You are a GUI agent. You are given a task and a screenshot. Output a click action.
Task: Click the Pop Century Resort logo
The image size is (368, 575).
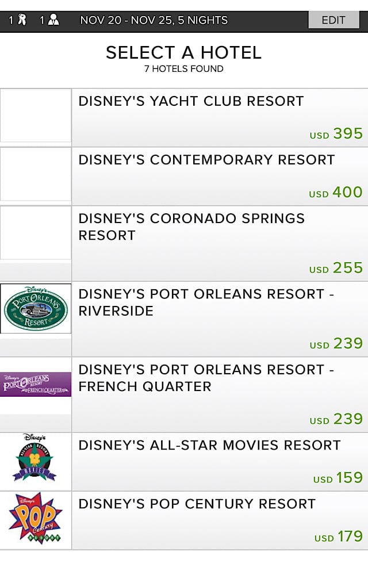tap(35, 518)
